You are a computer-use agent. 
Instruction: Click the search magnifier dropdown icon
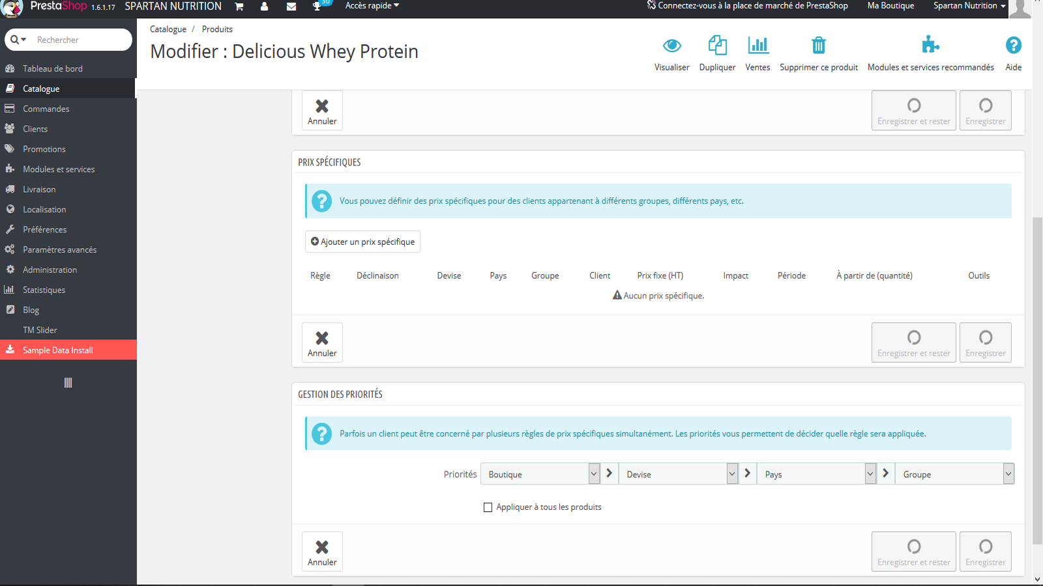click(18, 40)
